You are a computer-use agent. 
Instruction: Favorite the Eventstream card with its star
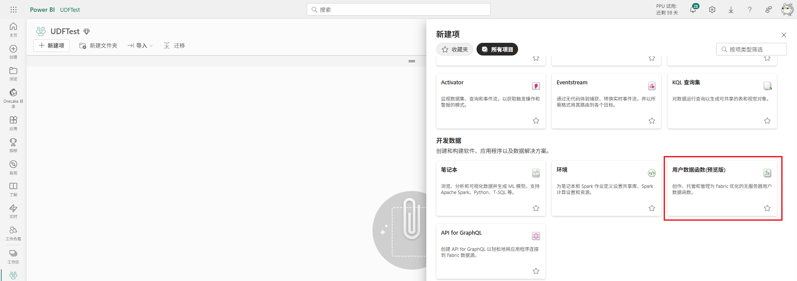[x=652, y=121]
